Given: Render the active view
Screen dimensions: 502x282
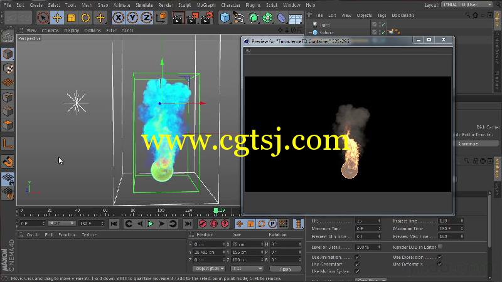Looking at the screenshot, I should coord(178,18).
